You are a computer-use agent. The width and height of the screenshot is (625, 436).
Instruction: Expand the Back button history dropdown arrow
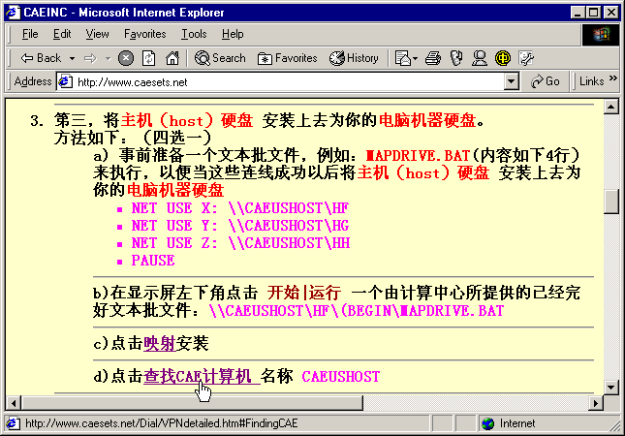[x=70, y=58]
